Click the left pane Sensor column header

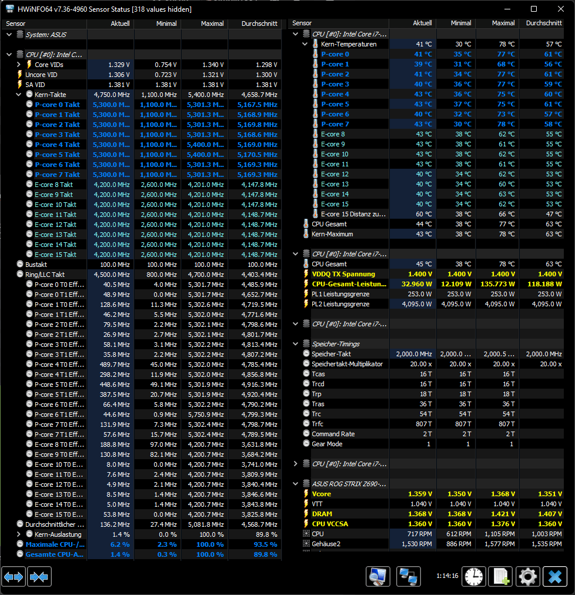[45, 24]
